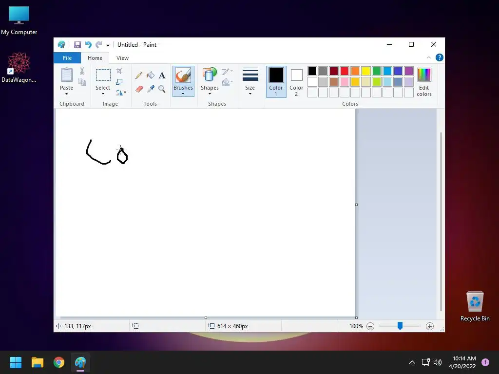Open Google Chrome from the taskbar

59,362
